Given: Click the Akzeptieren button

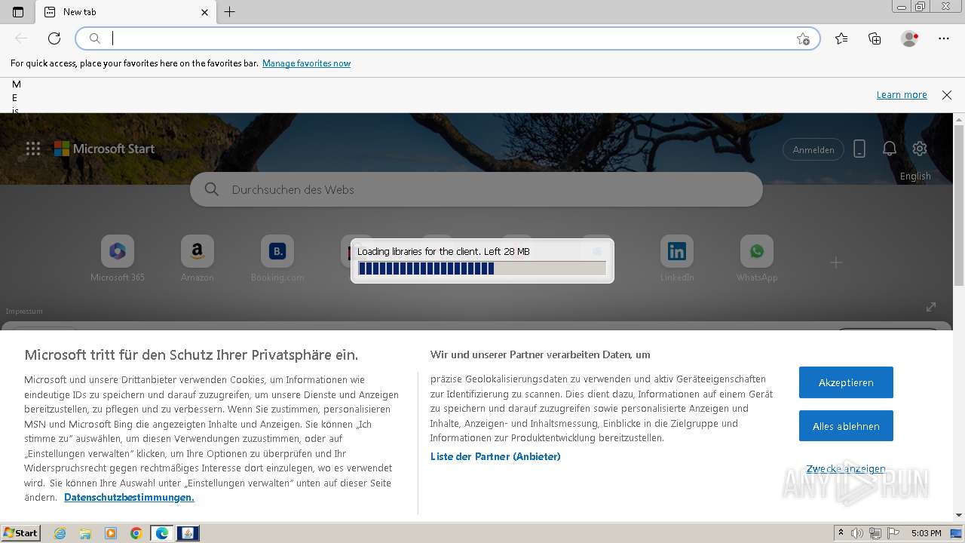Looking at the screenshot, I should tap(846, 382).
